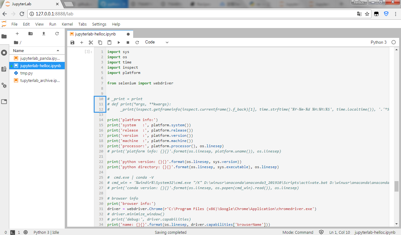Select jupyterlab_panda.ipynb in file list
The width and height of the screenshot is (401, 235).
(x=37, y=58)
